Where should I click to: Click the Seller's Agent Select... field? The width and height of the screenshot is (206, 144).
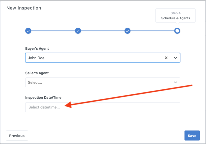click(97, 82)
